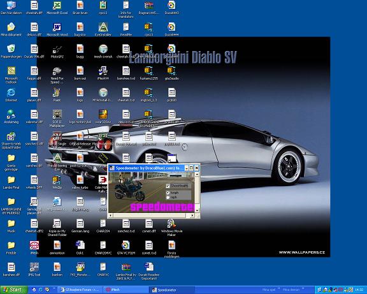Expand the Mina spel toolbar chevron

279,288
